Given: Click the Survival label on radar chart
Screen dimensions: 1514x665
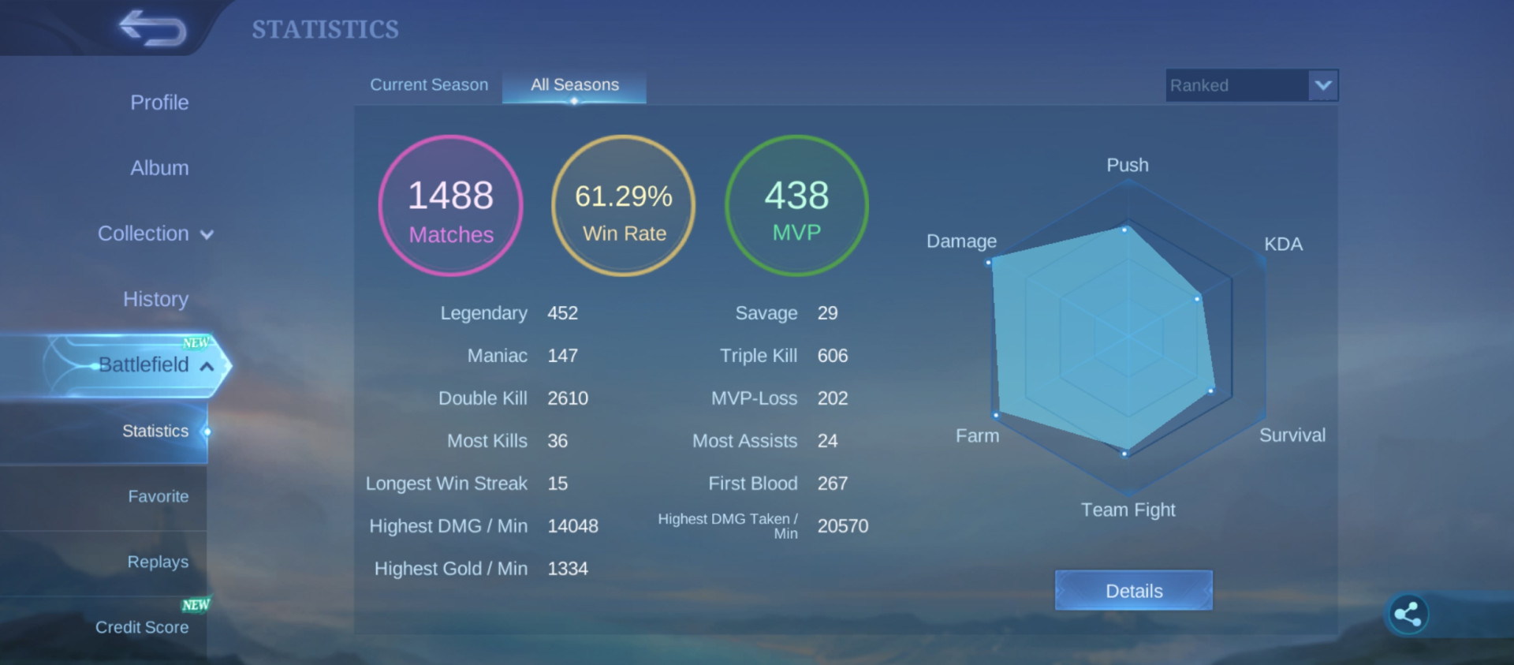Looking at the screenshot, I should (1292, 435).
